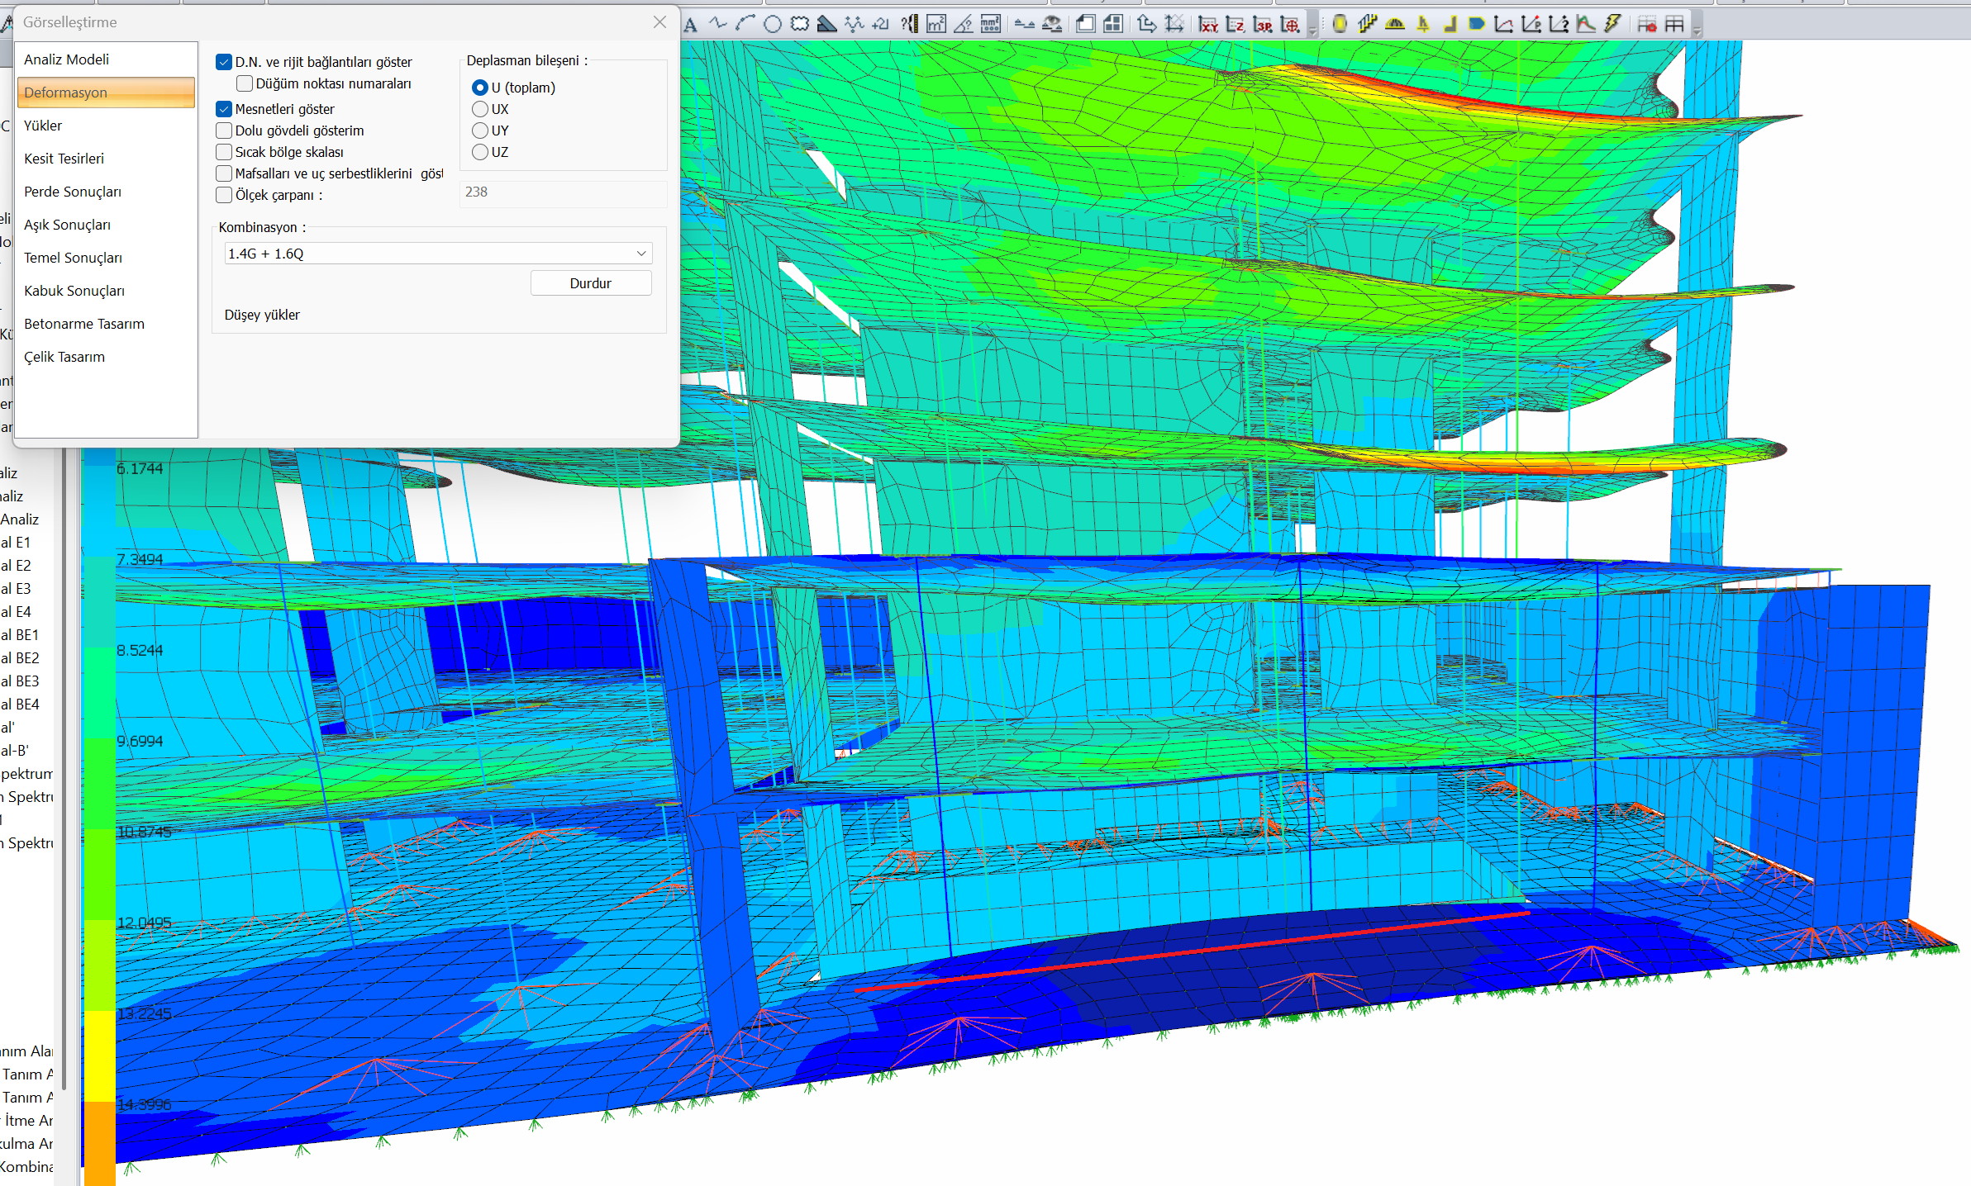Enable Dolu gövdeli gösterim checkbox
The width and height of the screenshot is (1971, 1186).
[x=224, y=130]
